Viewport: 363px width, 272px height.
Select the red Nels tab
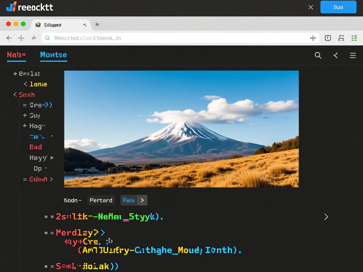(x=16, y=55)
